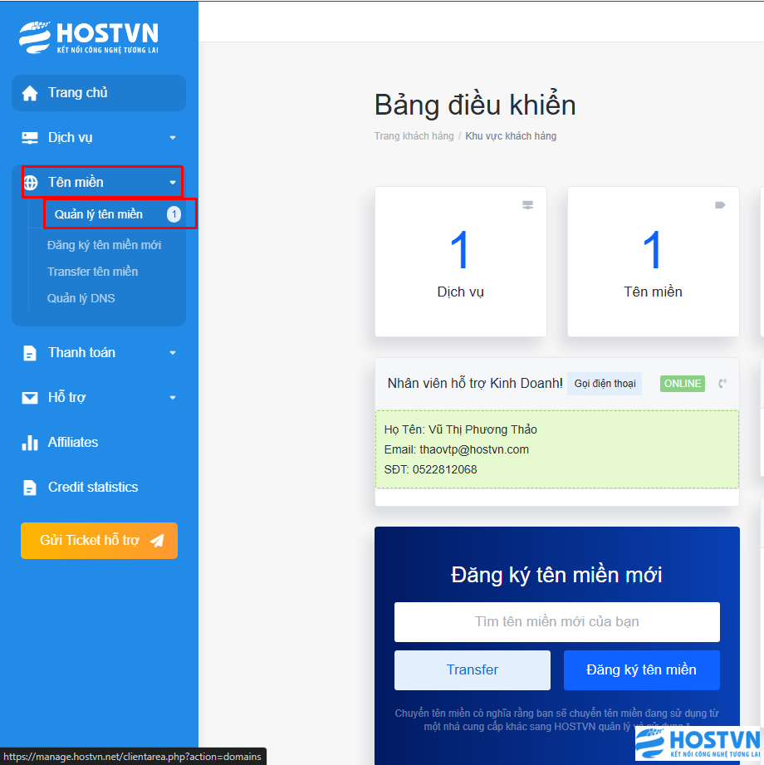The image size is (764, 765).
Task: Go to Trang chủ in the sidebar
Action: coord(99,93)
